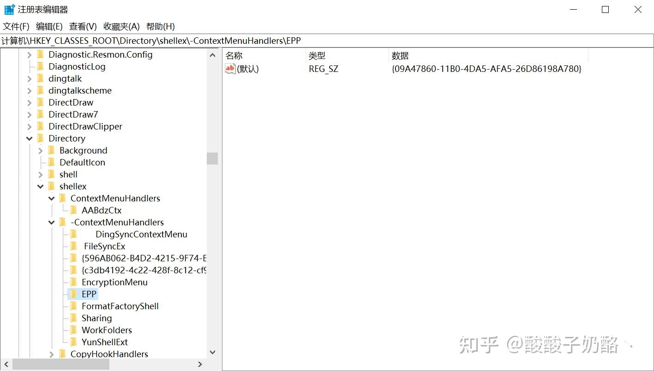Expand the dingtalk tree node

(30, 78)
